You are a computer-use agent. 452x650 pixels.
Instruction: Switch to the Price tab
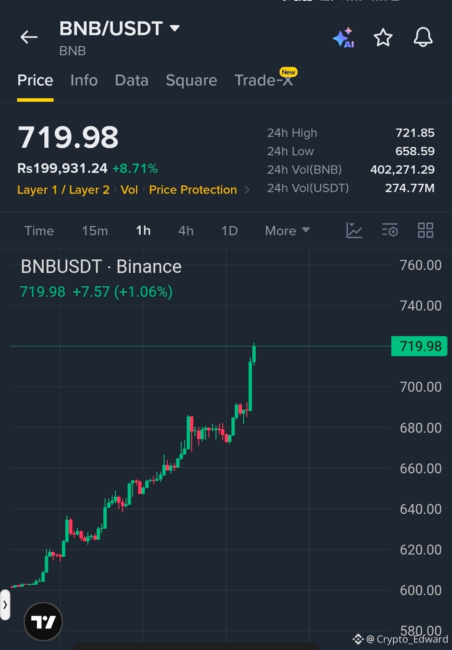[35, 80]
